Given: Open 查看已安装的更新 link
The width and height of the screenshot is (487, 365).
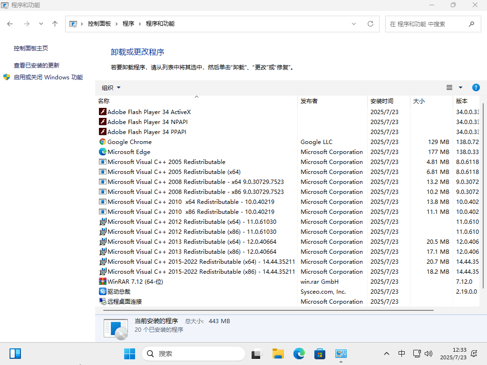Looking at the screenshot, I should tap(36, 65).
